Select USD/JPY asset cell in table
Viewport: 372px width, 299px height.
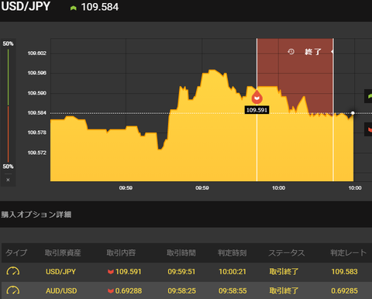60,272
